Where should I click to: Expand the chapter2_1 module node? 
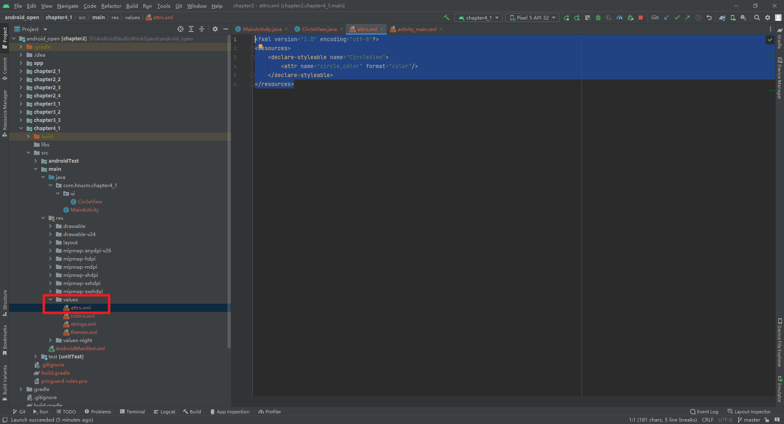(x=21, y=71)
